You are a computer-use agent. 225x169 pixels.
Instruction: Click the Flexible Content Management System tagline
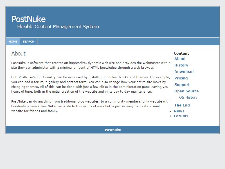pos(58,26)
